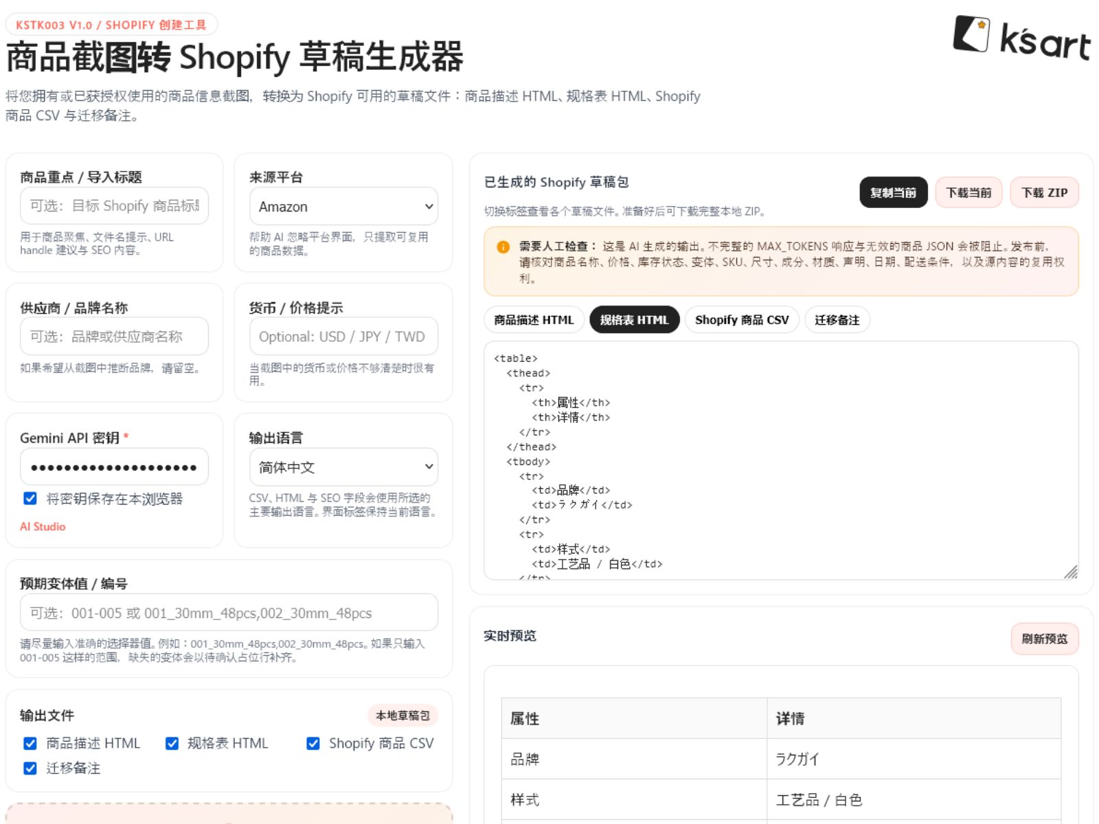The width and height of the screenshot is (1099, 824).
Task: Switch to Shopify 商品 CSV tab
Action: pyautogui.click(x=742, y=320)
